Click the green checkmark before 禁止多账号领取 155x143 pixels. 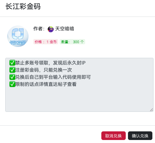[12, 63]
